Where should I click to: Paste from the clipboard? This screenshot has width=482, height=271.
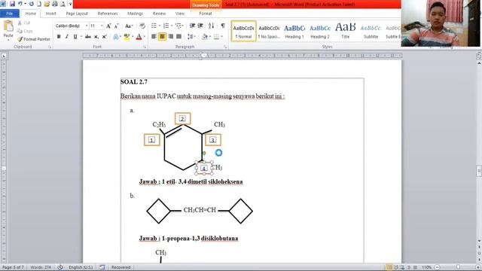pos(8,30)
